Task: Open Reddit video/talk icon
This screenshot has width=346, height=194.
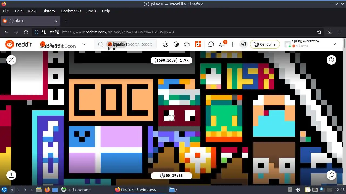Action: tap(187, 44)
